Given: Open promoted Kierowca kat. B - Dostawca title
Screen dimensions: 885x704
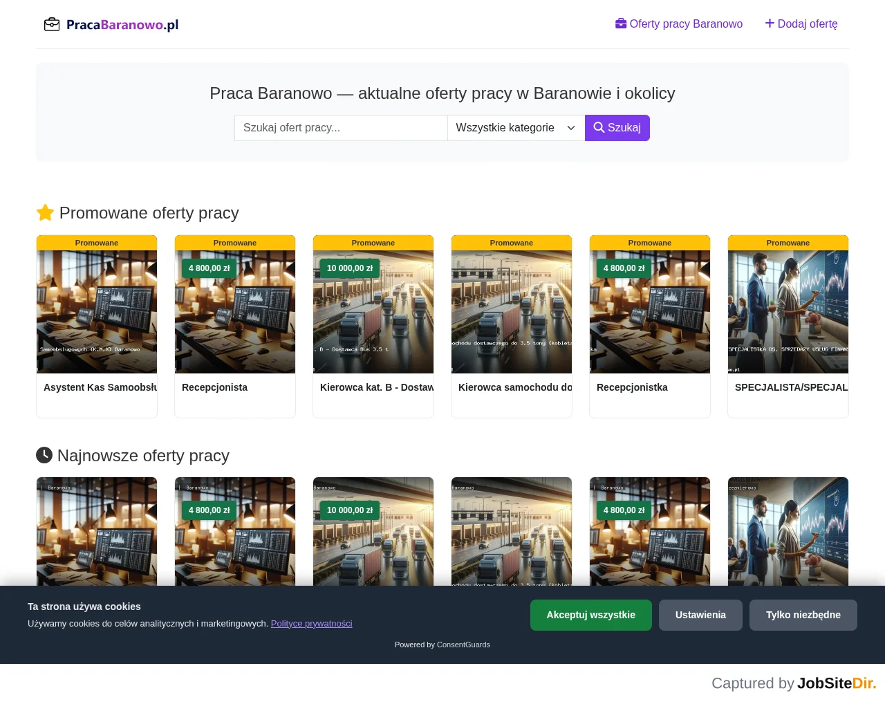Looking at the screenshot, I should [377, 387].
